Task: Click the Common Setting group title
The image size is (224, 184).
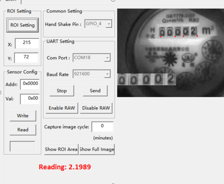Action: click(64, 11)
